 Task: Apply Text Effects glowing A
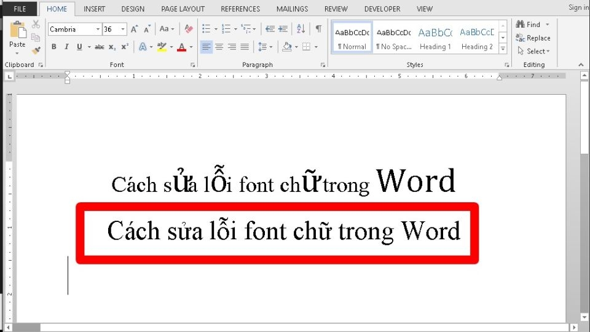143,47
